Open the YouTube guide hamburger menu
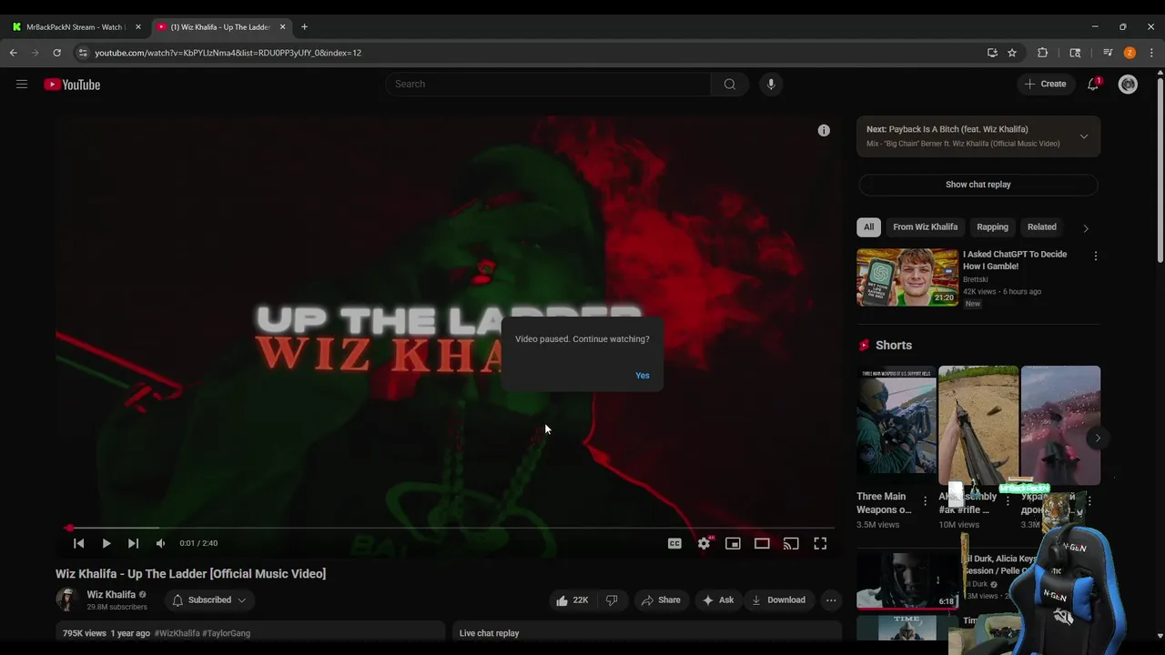The height and width of the screenshot is (655, 1165). 22,85
